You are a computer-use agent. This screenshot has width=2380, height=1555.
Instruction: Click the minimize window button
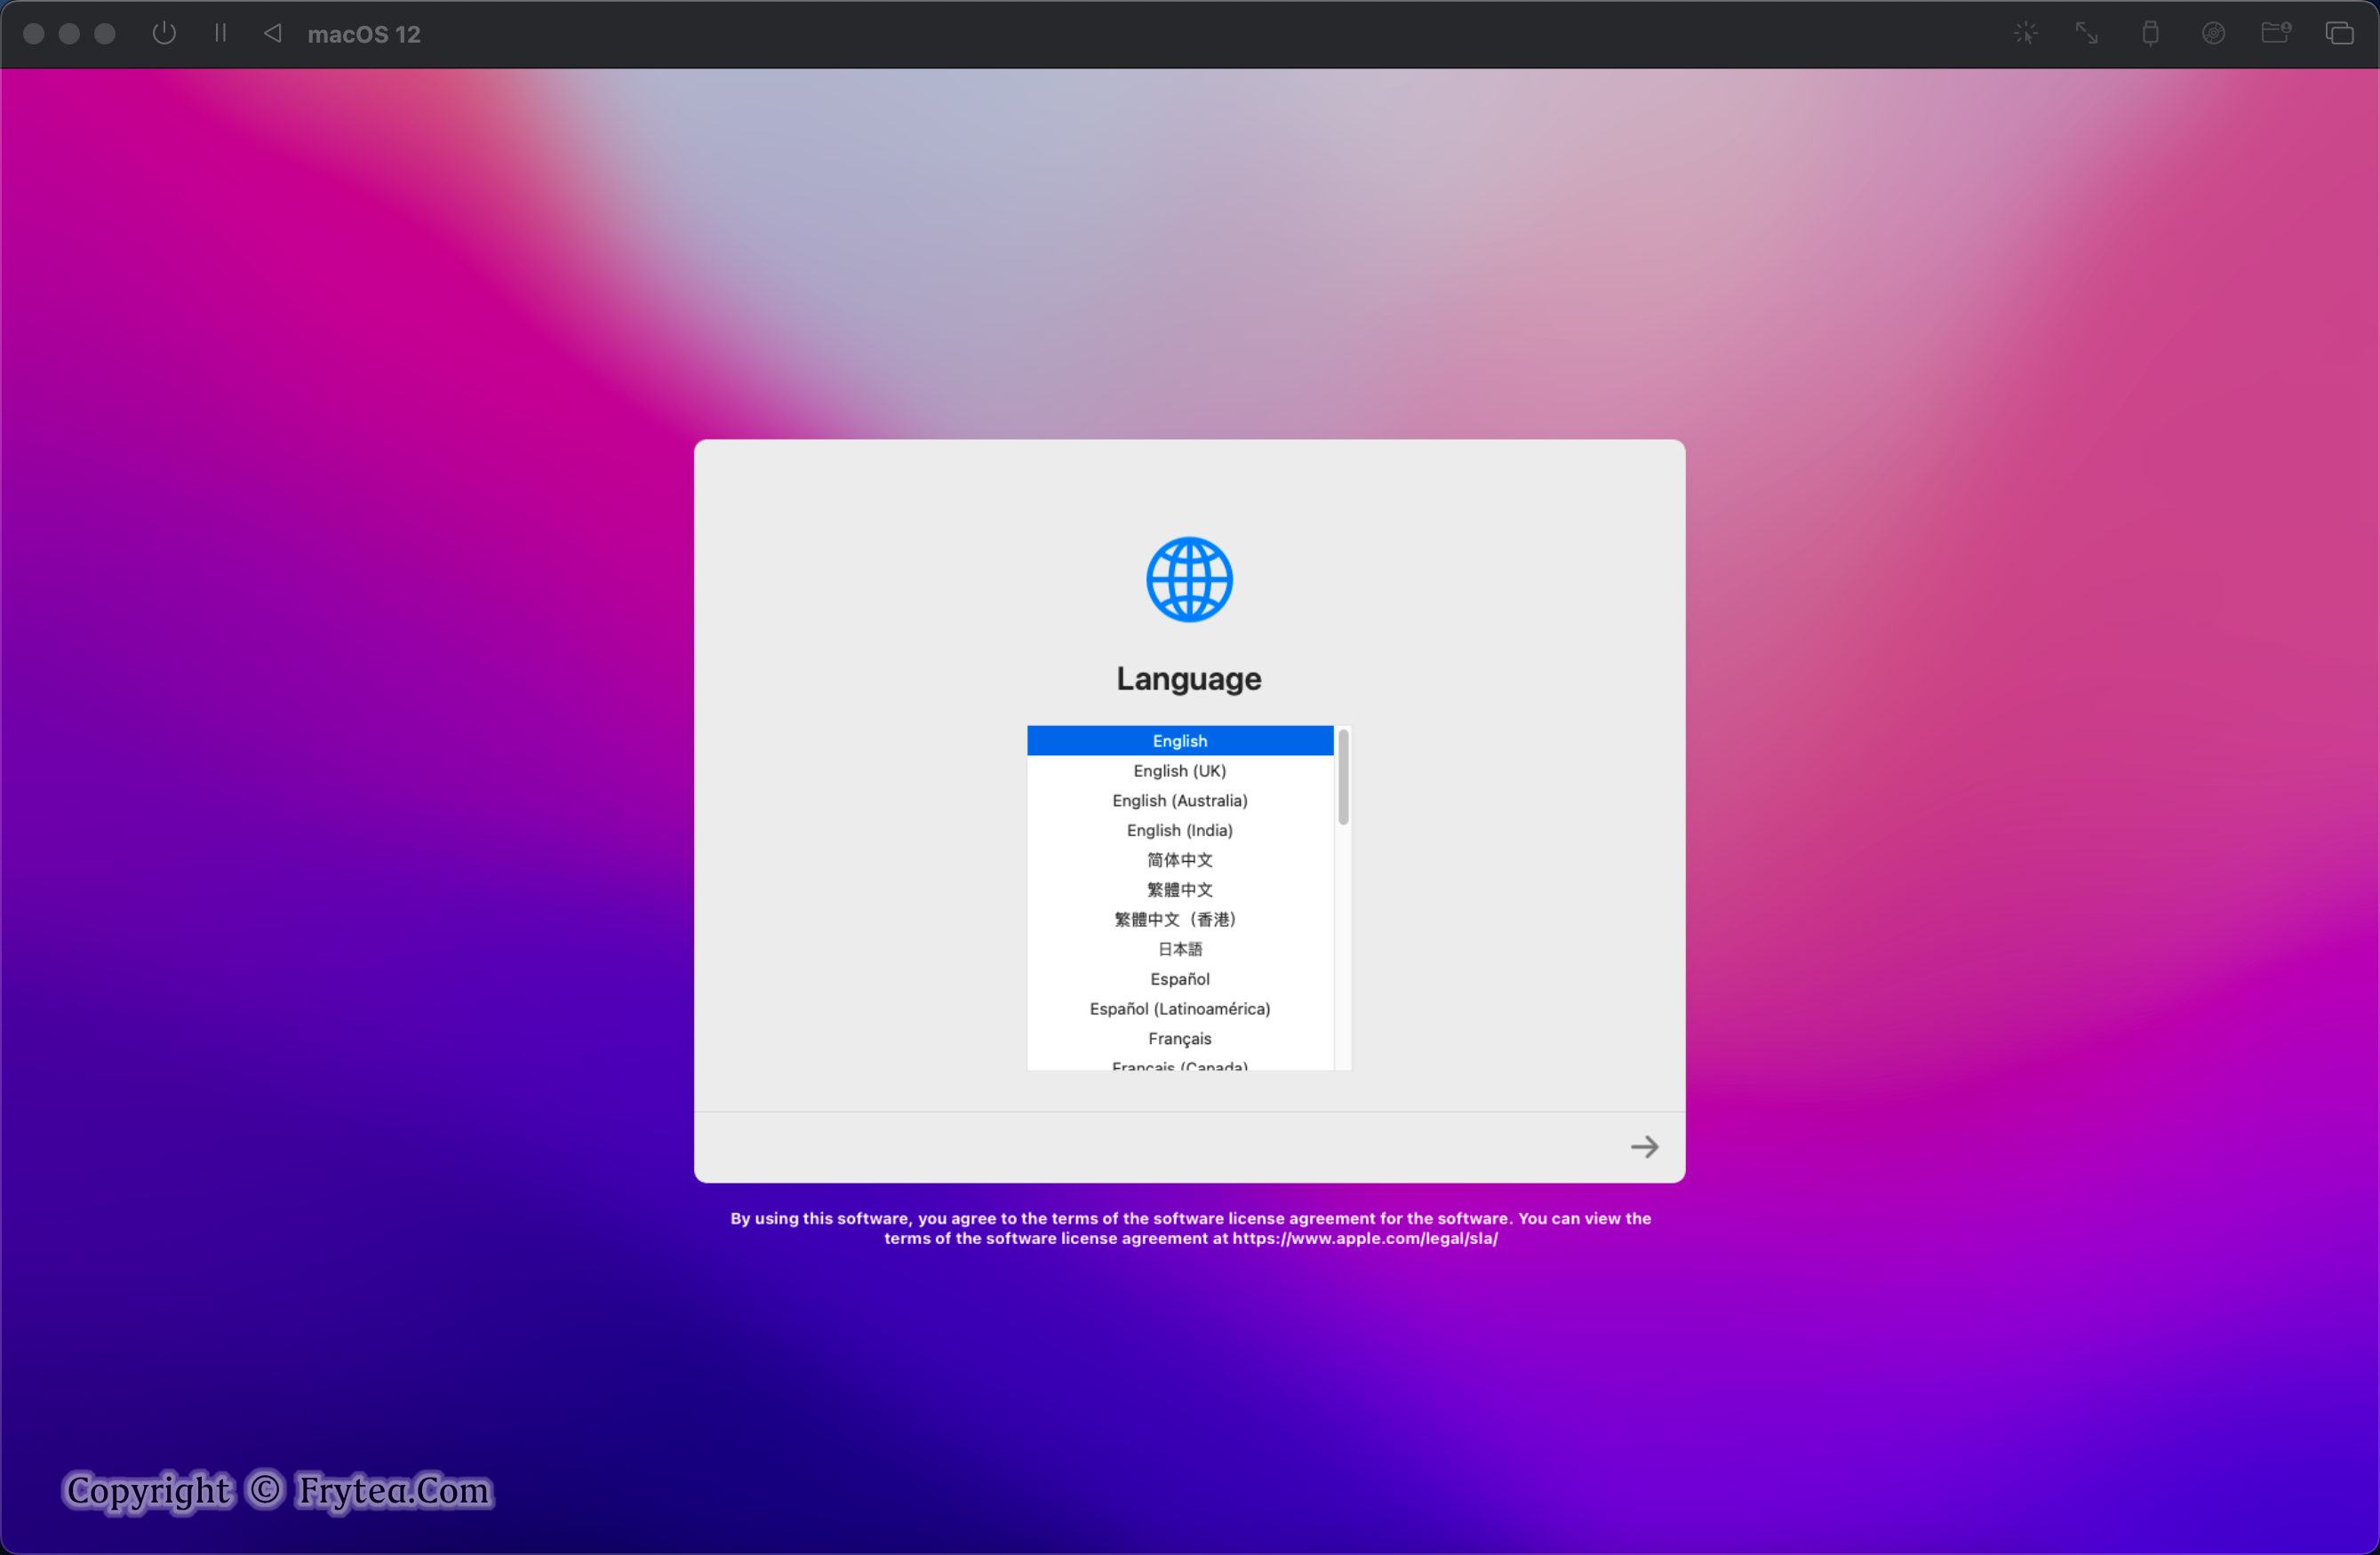click(69, 33)
